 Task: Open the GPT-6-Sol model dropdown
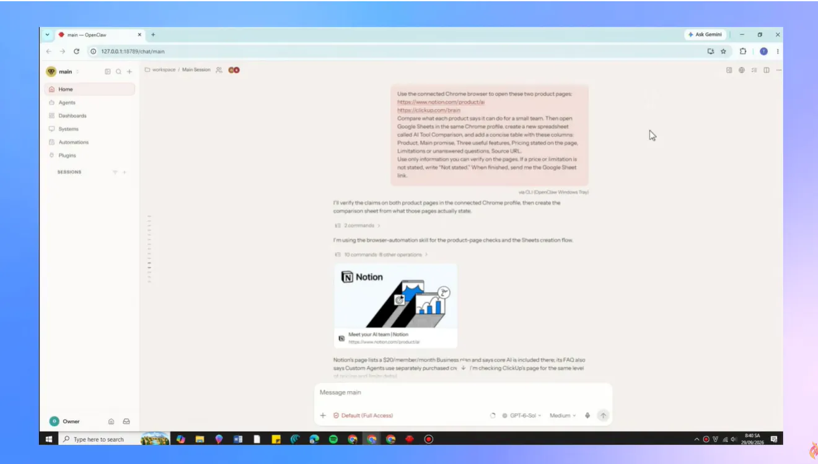coord(522,416)
